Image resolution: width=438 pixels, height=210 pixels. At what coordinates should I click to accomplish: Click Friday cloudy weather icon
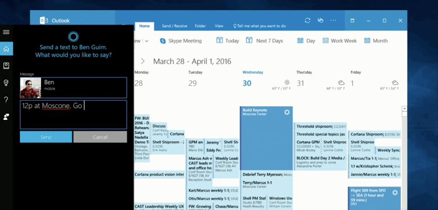point(395,83)
